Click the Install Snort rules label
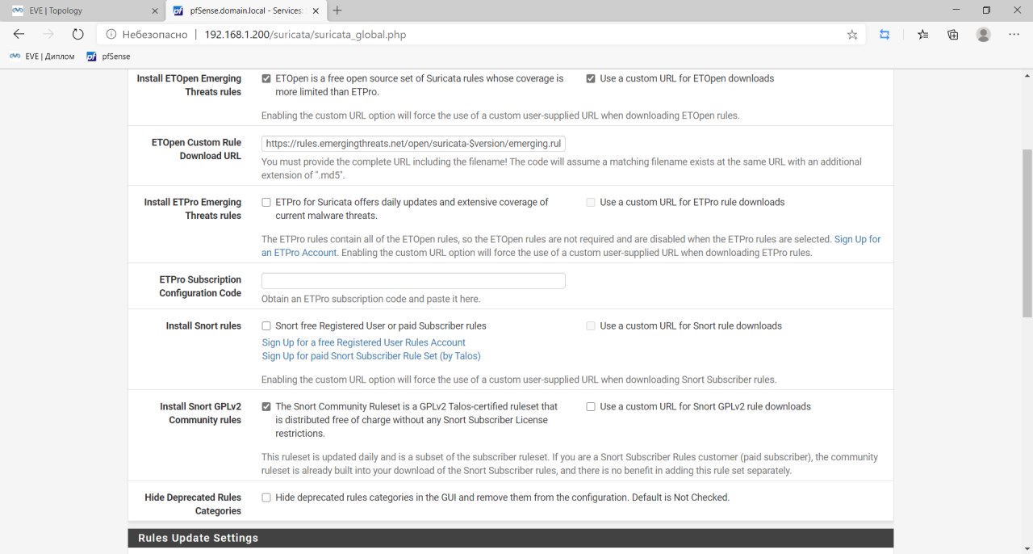The height and width of the screenshot is (554, 1033). click(203, 326)
